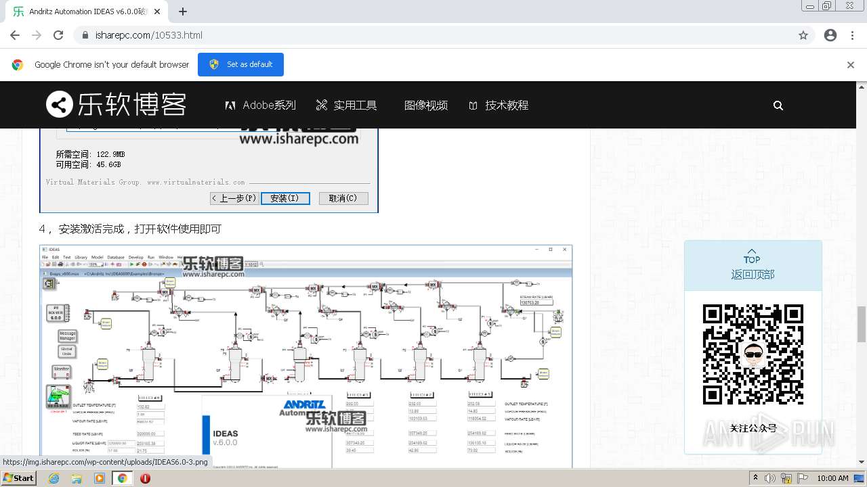Close the Andritz Automation IDEAS tab
The image size is (867, 487).
pos(158,11)
